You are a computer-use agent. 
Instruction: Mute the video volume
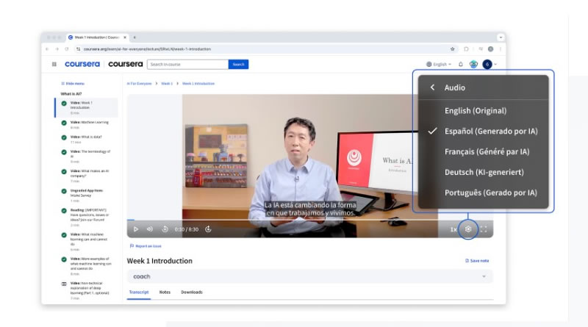pyautogui.click(x=150, y=229)
